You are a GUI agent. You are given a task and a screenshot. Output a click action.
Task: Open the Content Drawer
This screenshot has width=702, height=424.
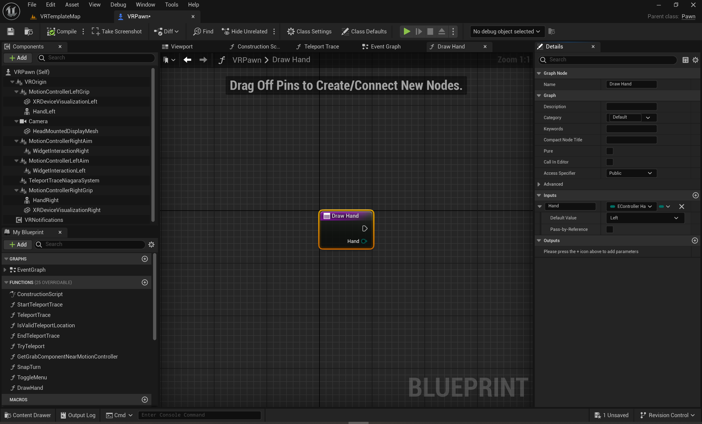tap(28, 415)
